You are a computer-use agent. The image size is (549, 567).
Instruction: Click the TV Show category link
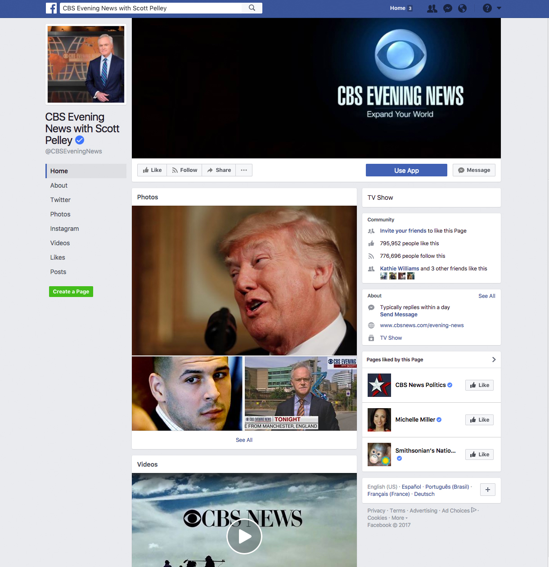[391, 338]
